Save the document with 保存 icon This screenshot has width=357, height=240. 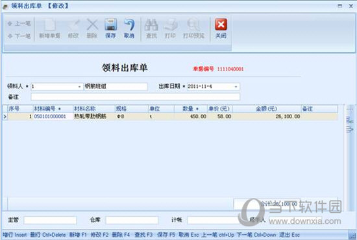(110, 28)
